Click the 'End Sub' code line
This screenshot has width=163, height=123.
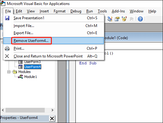coord(88,63)
